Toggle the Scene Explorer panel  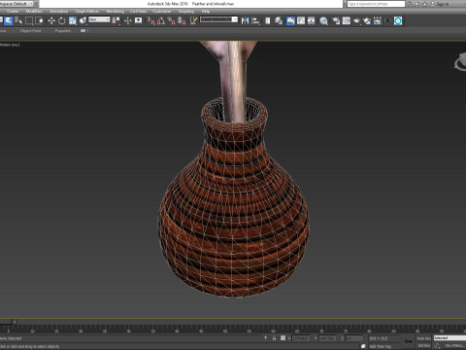pyautogui.click(x=268, y=20)
